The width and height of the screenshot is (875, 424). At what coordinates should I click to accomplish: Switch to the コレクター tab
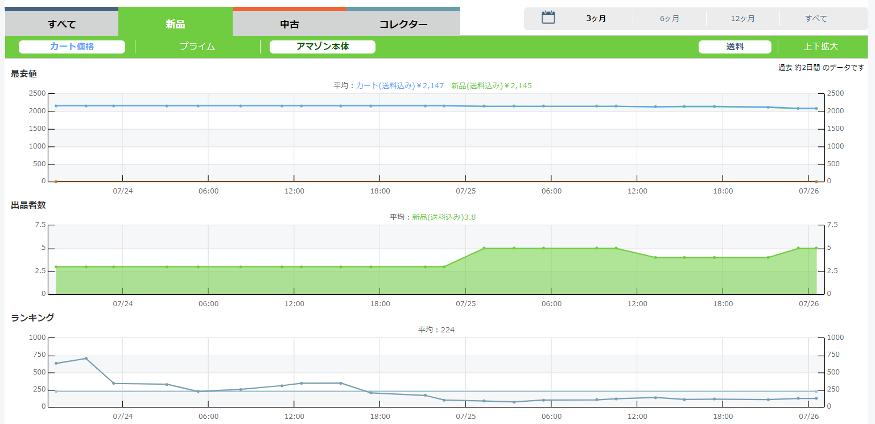pos(403,24)
